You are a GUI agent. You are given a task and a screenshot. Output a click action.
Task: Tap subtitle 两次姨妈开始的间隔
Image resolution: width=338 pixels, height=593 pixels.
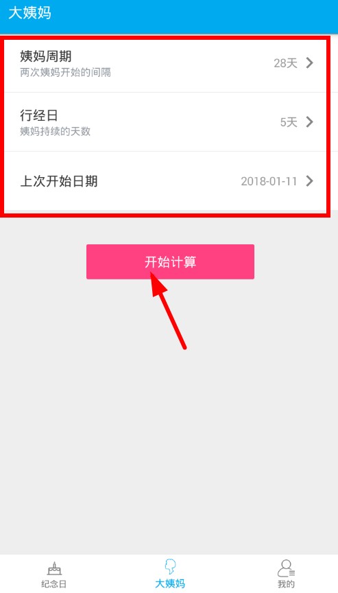[65, 72]
